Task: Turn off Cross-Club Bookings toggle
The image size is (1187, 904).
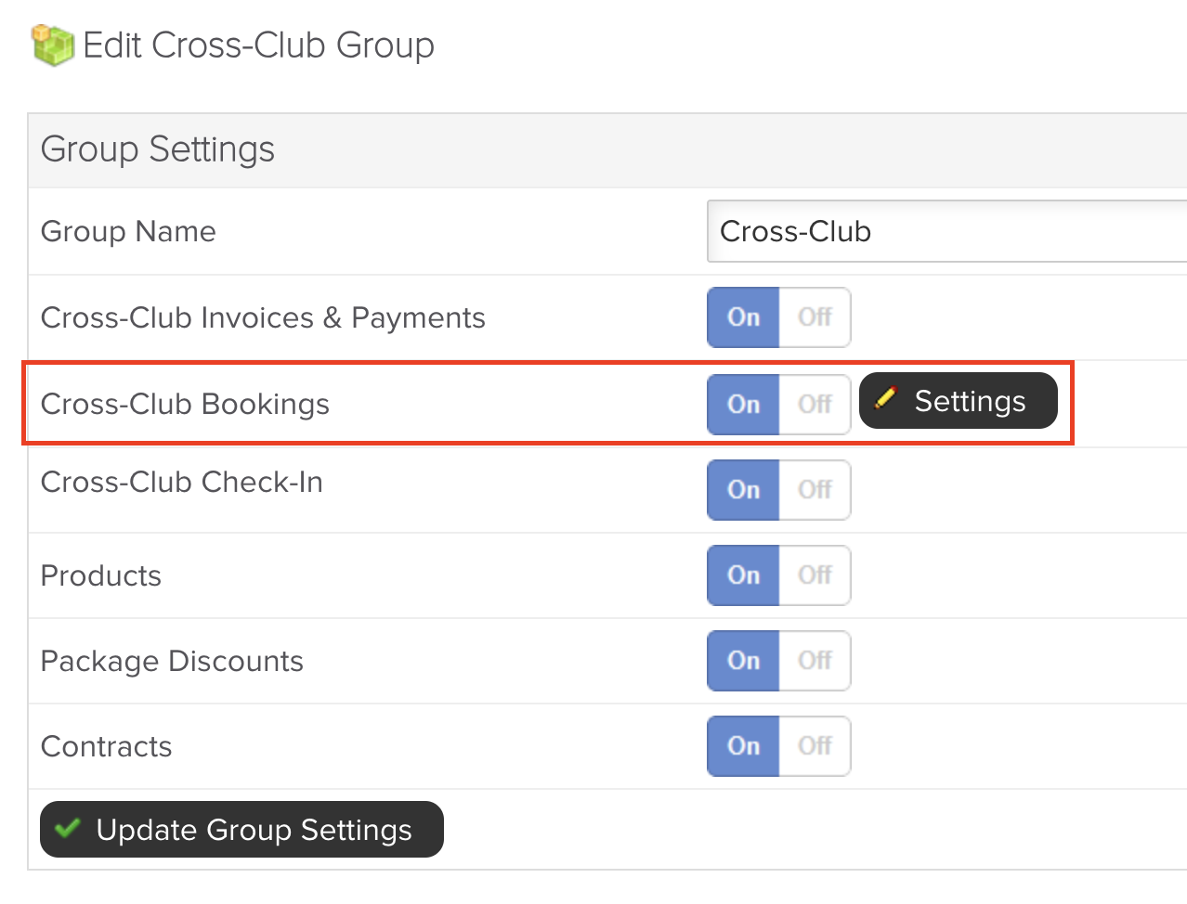Action: pos(815,405)
